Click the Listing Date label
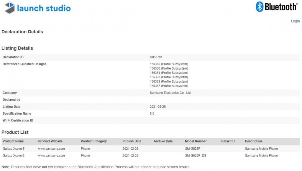The image size is (302, 171). coord(11,107)
